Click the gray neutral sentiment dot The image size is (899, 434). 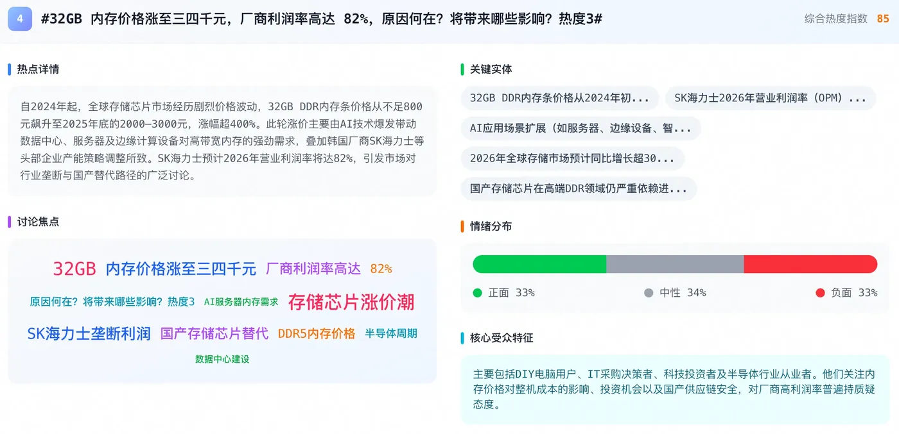tap(649, 293)
